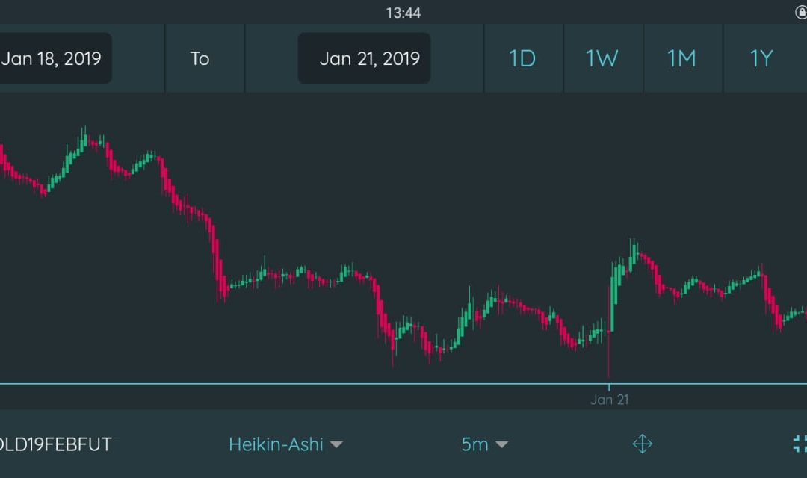Switch to the 1W range tab
The width and height of the screenshot is (807, 478).
[x=602, y=58]
